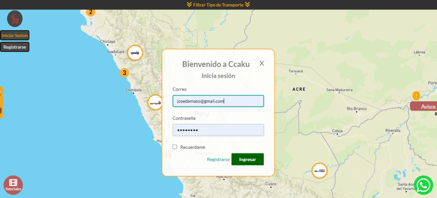Image resolution: width=437 pixels, height=198 pixels.
Task: Click the trailer marker near Cusco's east
Action: pyautogui.click(x=319, y=171)
